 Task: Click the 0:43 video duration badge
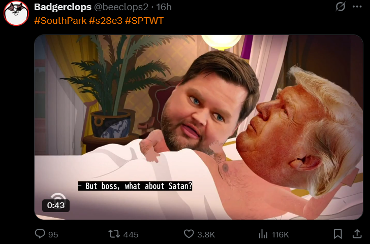point(56,205)
